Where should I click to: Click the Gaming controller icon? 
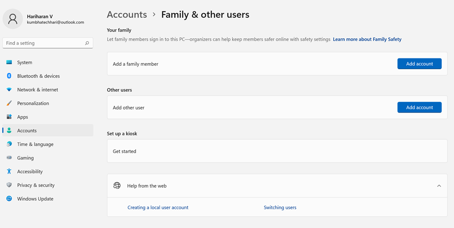pyautogui.click(x=9, y=157)
